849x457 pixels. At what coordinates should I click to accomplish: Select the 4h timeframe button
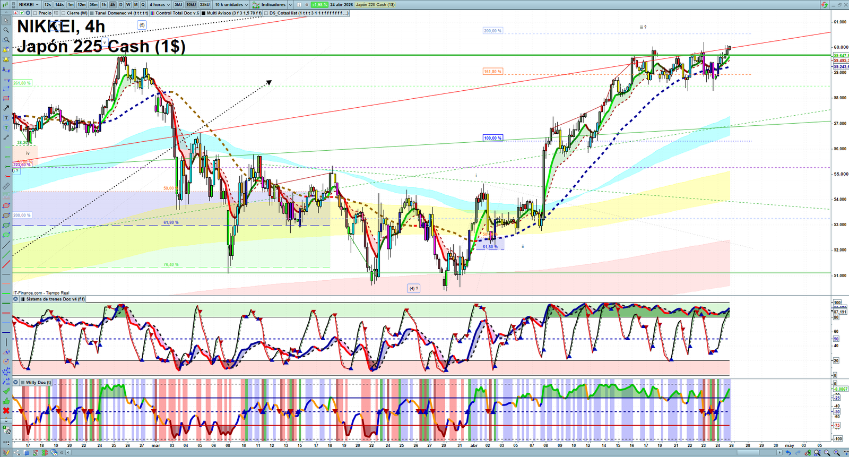tap(112, 5)
